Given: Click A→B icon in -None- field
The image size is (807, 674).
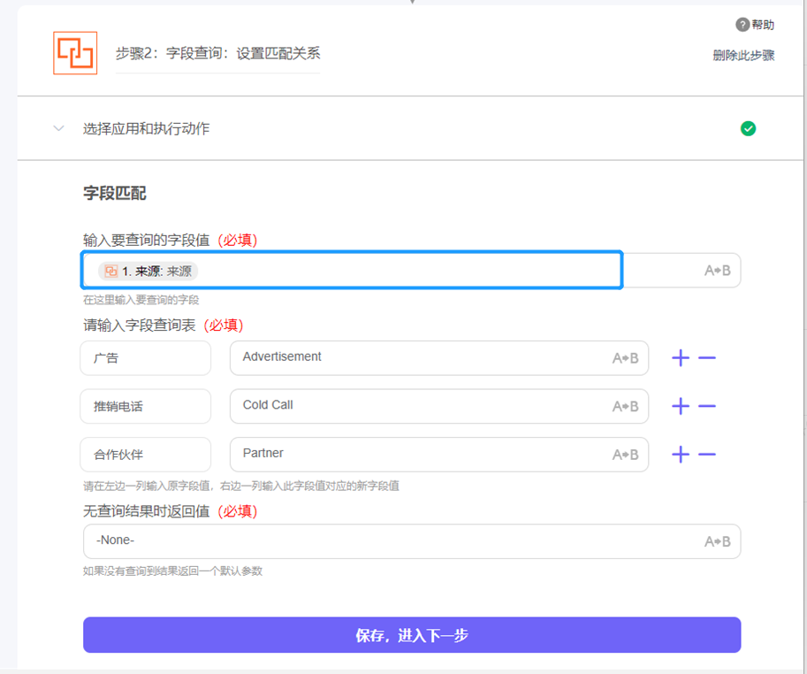Looking at the screenshot, I should pyautogui.click(x=718, y=541).
